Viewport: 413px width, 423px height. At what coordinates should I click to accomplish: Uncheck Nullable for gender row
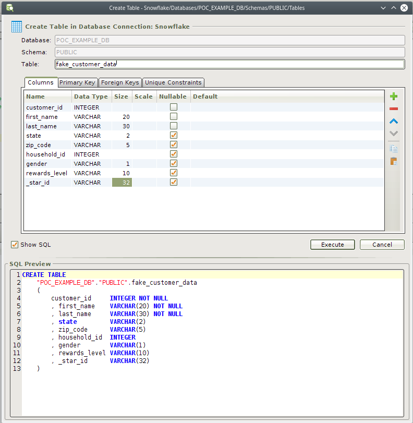[x=174, y=163]
